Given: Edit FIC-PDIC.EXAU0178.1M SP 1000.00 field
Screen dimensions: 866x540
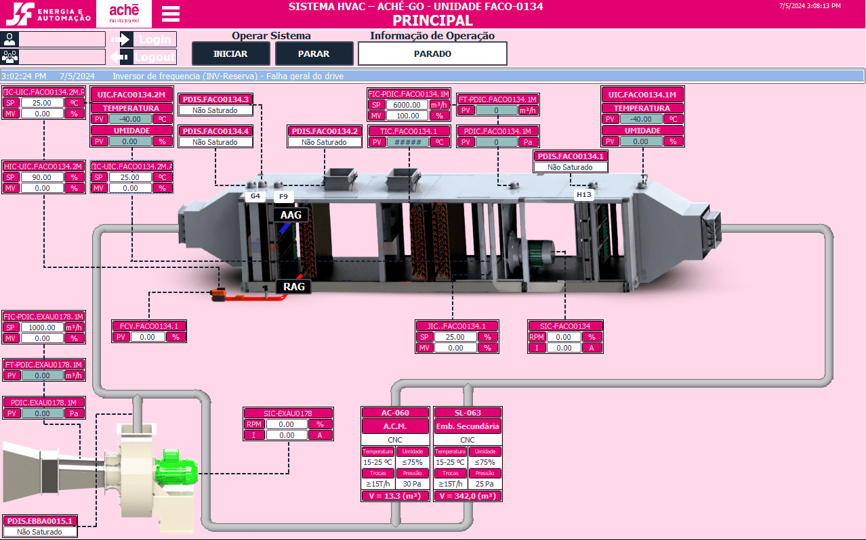Looking at the screenshot, I should pos(42,327).
